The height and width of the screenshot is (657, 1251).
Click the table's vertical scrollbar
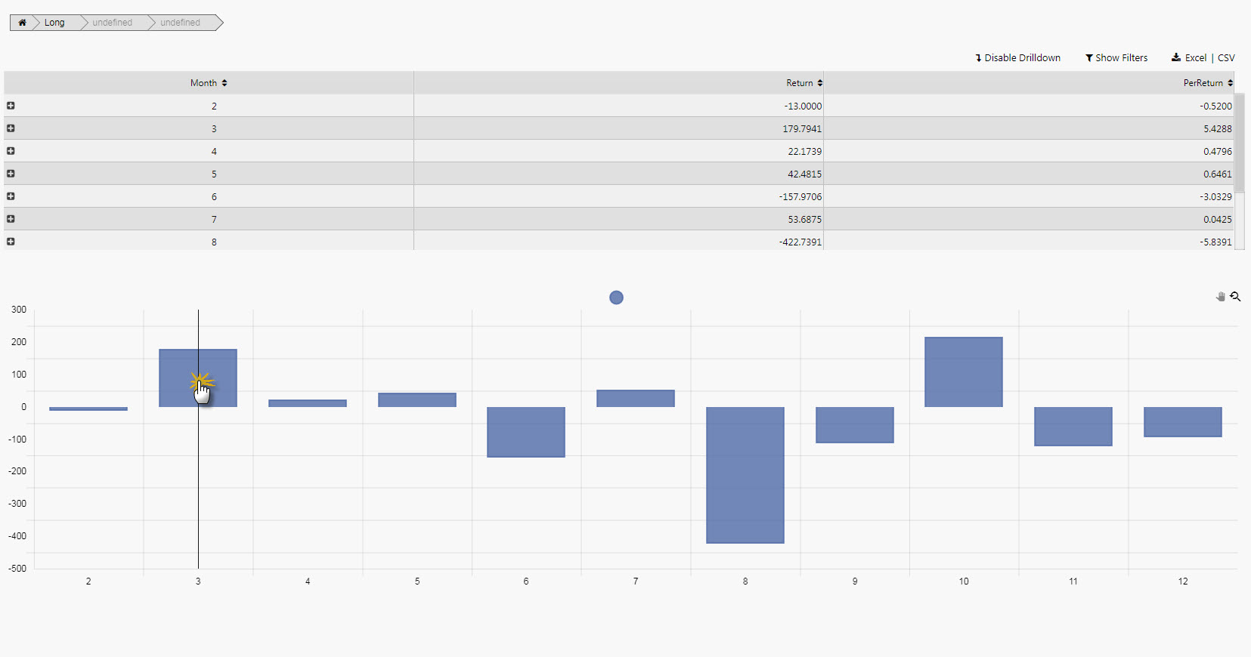point(1239,143)
